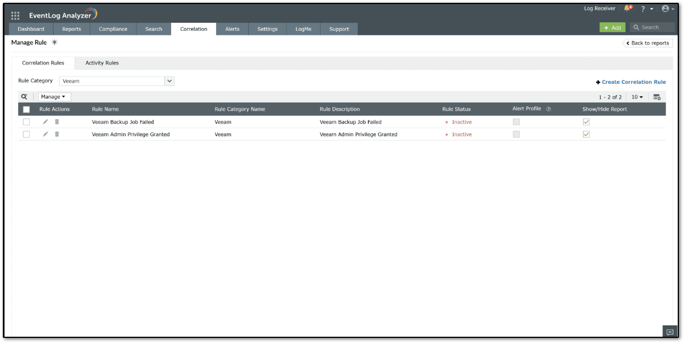Click rule name Veeam Admin Privilege Granted
Image resolution: width=684 pixels, height=343 pixels.
click(131, 134)
